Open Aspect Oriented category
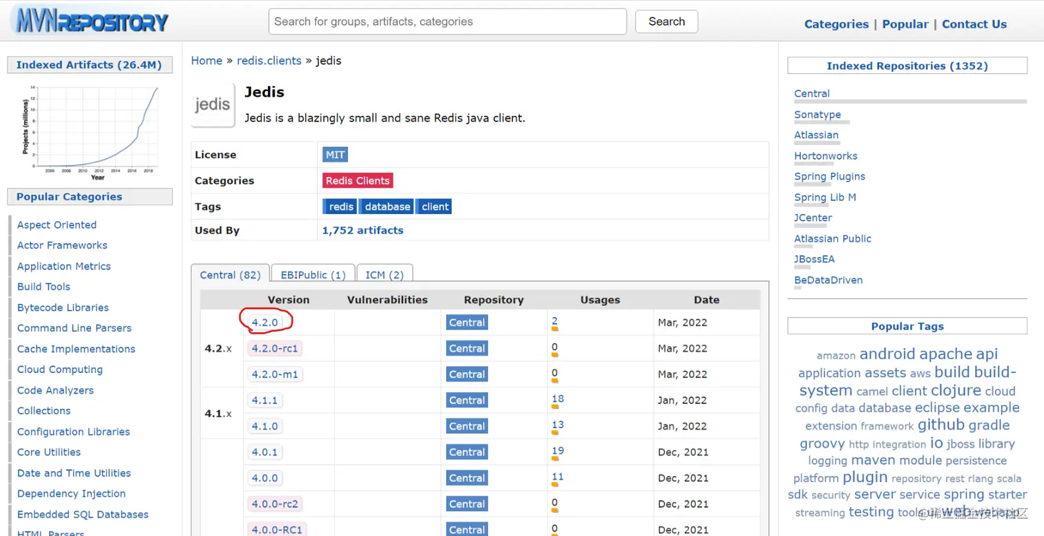 click(x=57, y=224)
